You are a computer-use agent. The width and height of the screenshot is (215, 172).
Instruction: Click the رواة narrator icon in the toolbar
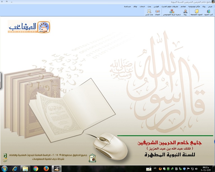[x=185, y=12]
